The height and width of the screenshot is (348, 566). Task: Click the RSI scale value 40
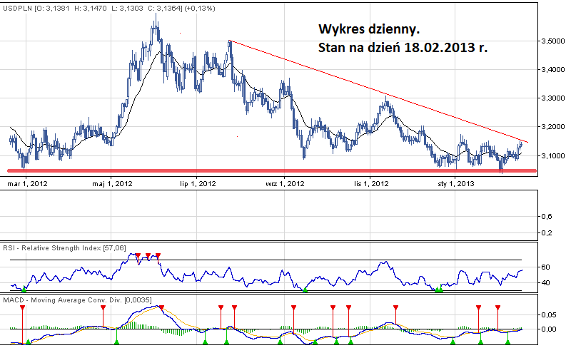[x=546, y=282]
